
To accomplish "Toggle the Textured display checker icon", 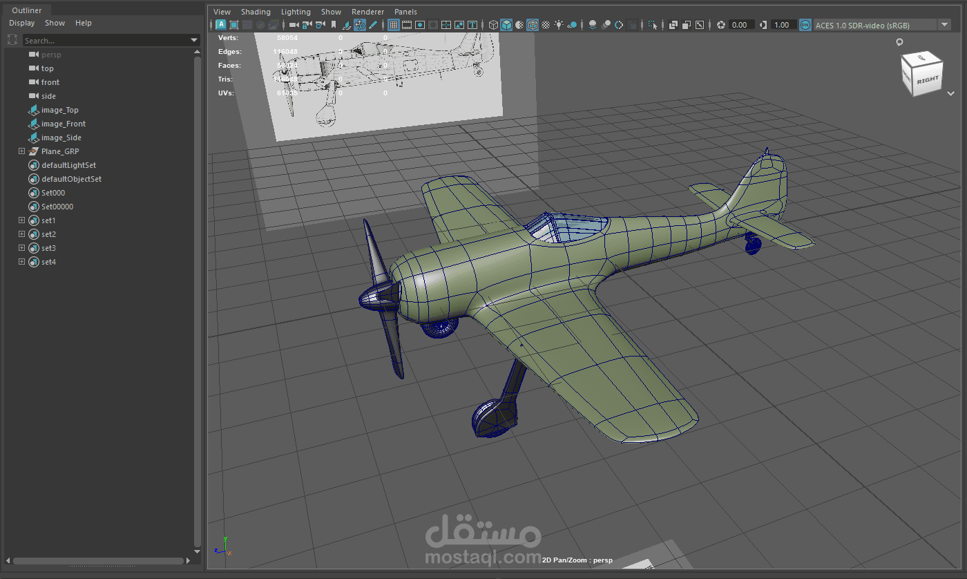I will point(546,25).
